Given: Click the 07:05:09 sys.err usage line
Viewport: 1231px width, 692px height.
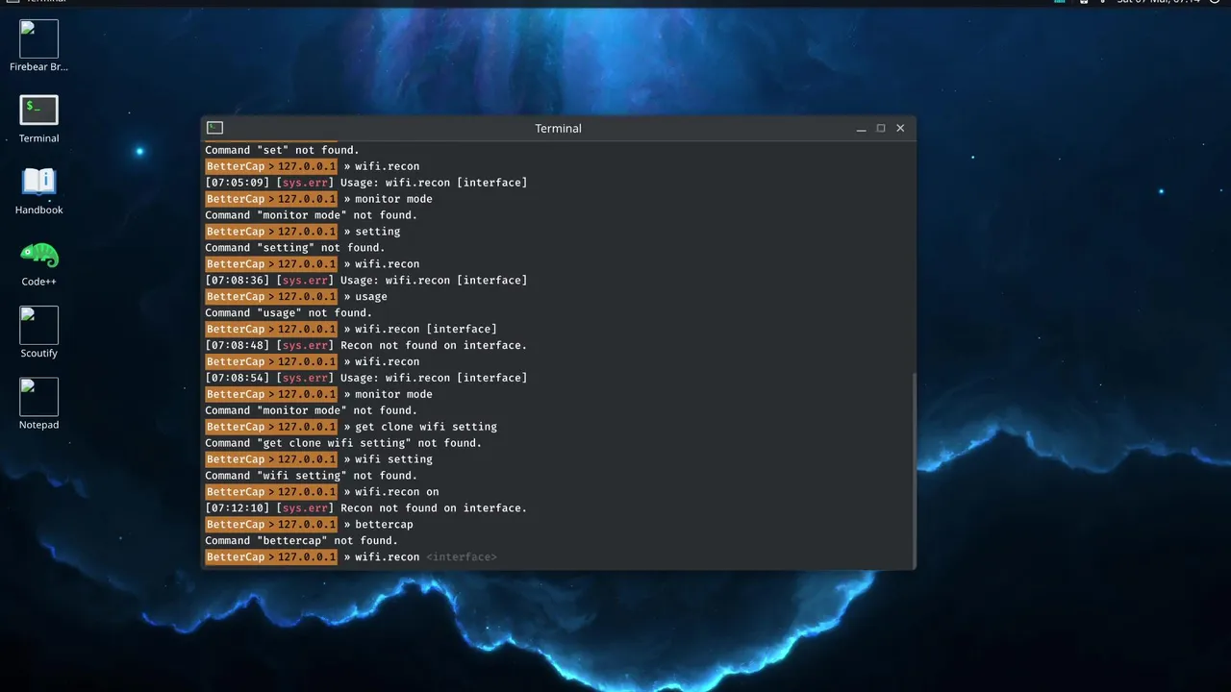Looking at the screenshot, I should (x=366, y=183).
